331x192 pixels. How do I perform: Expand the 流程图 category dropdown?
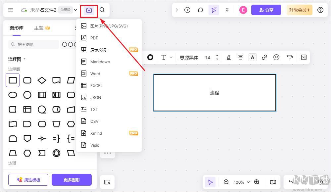24,59
